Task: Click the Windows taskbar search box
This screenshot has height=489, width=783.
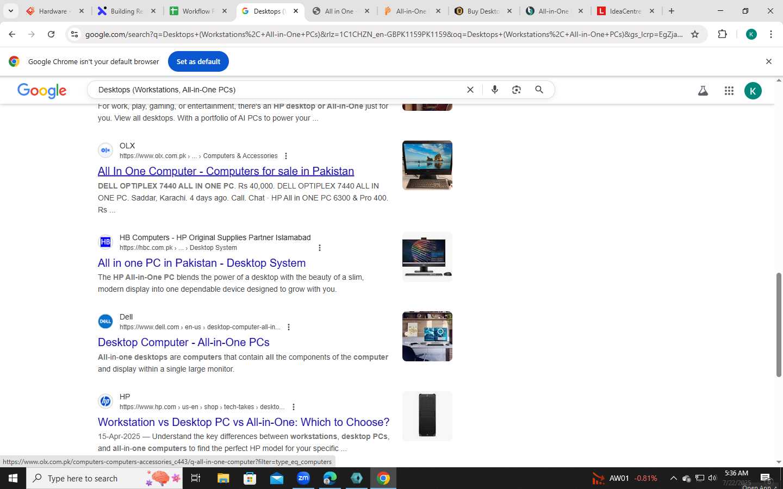Action: coord(104,478)
